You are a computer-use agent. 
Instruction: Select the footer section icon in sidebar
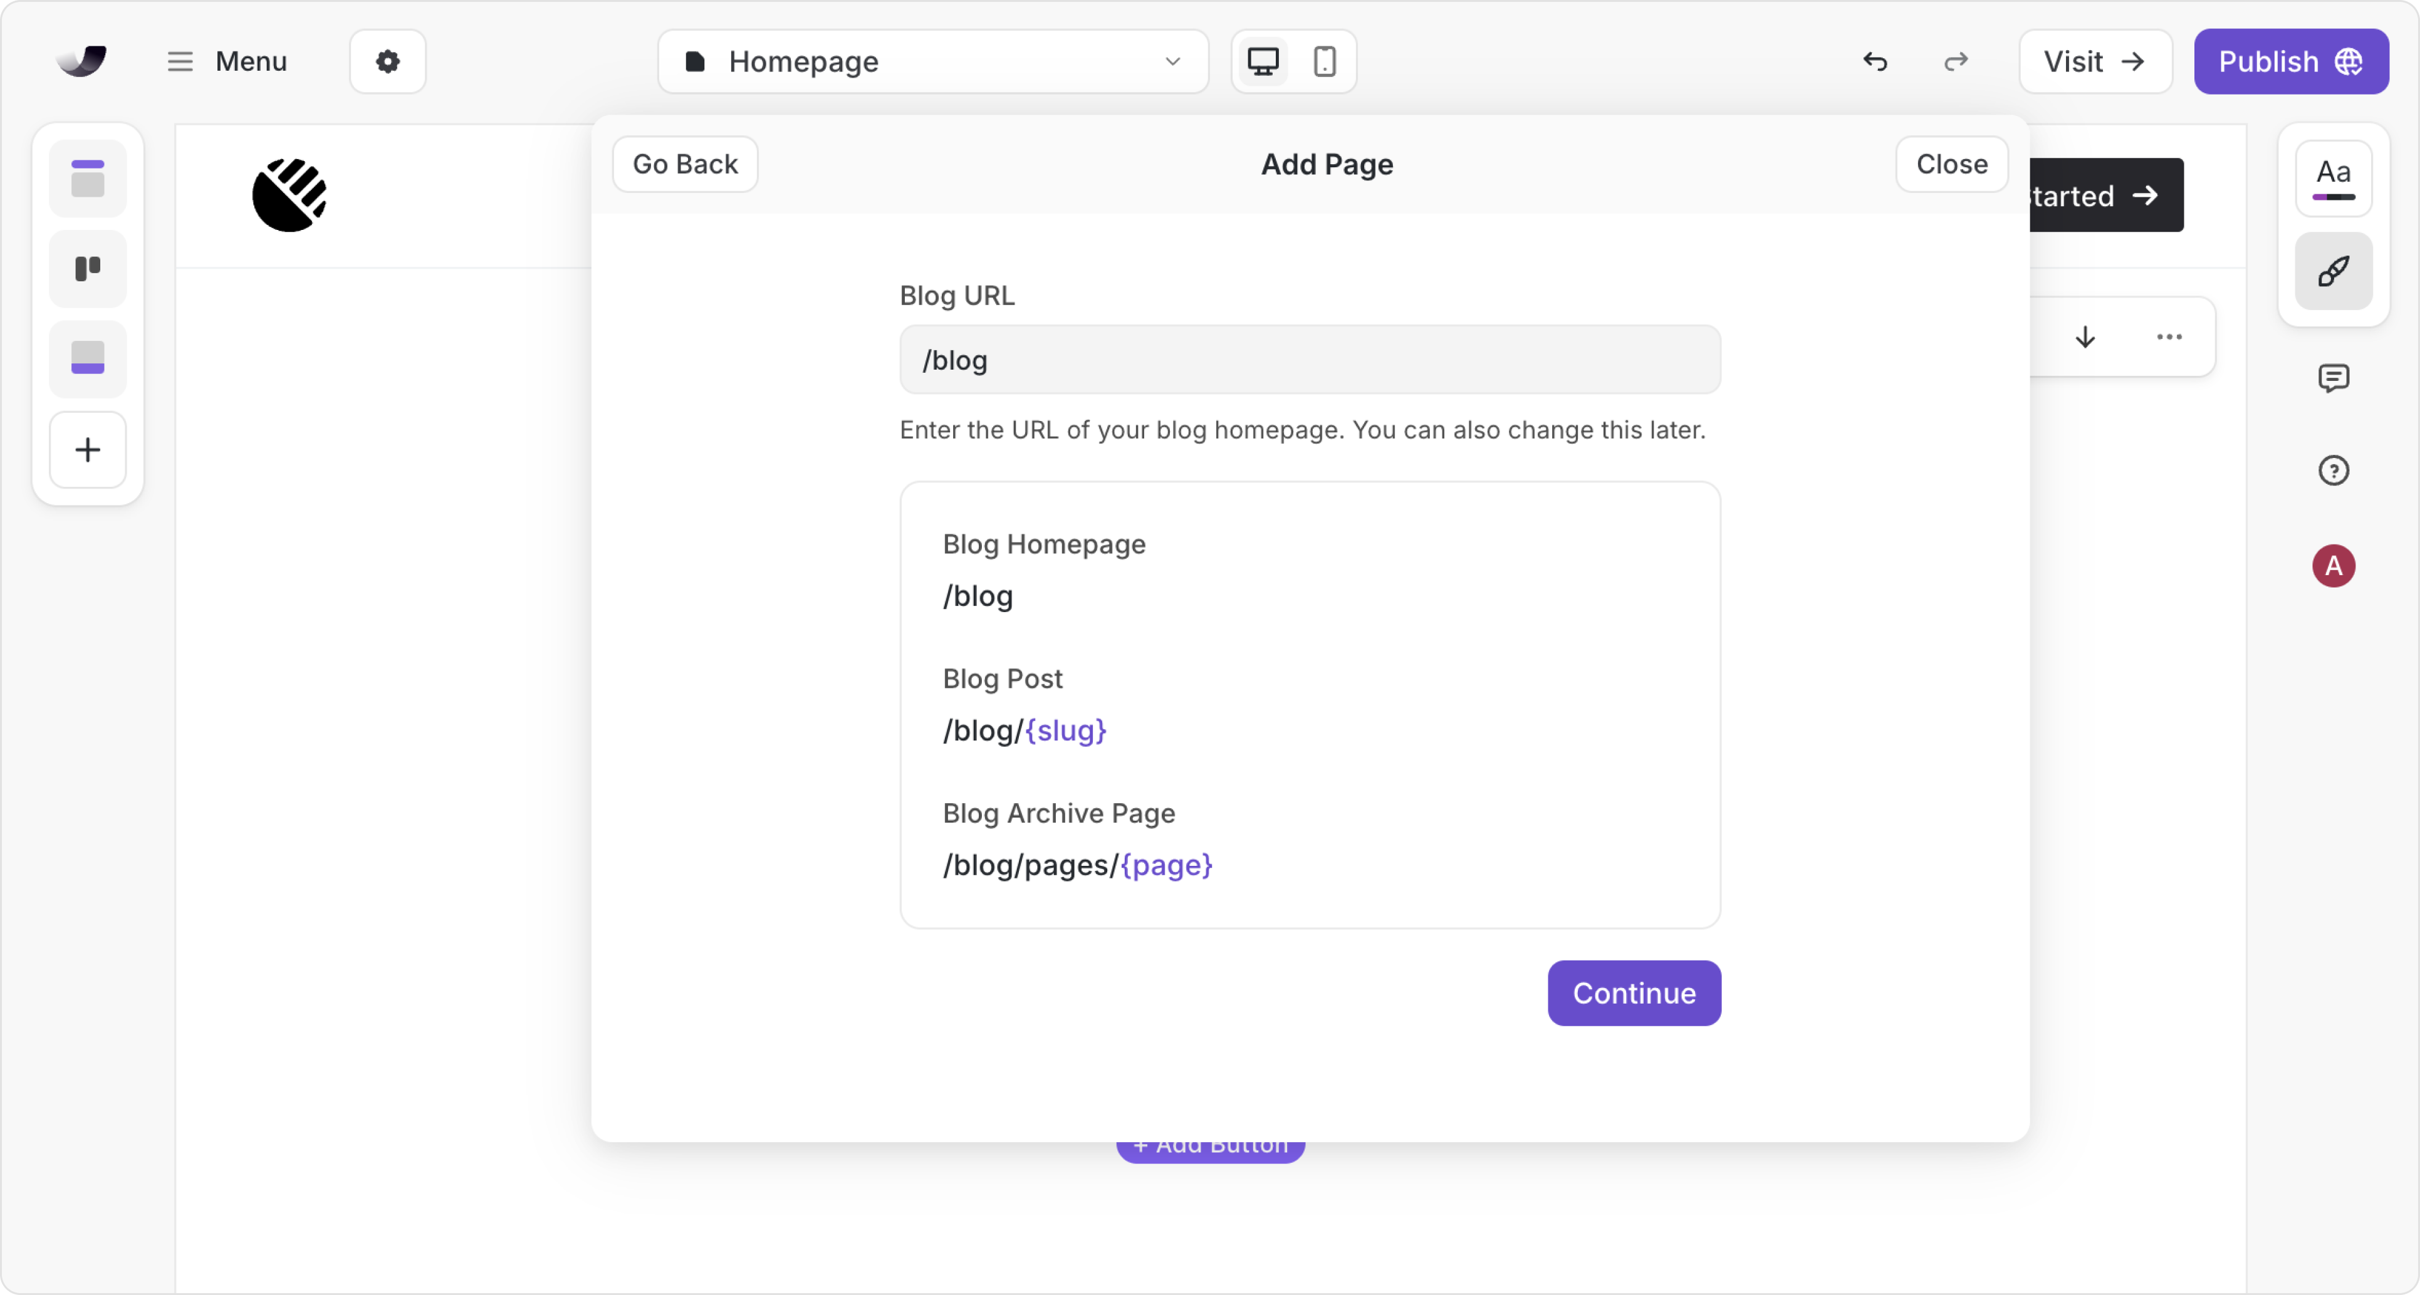pyautogui.click(x=87, y=359)
